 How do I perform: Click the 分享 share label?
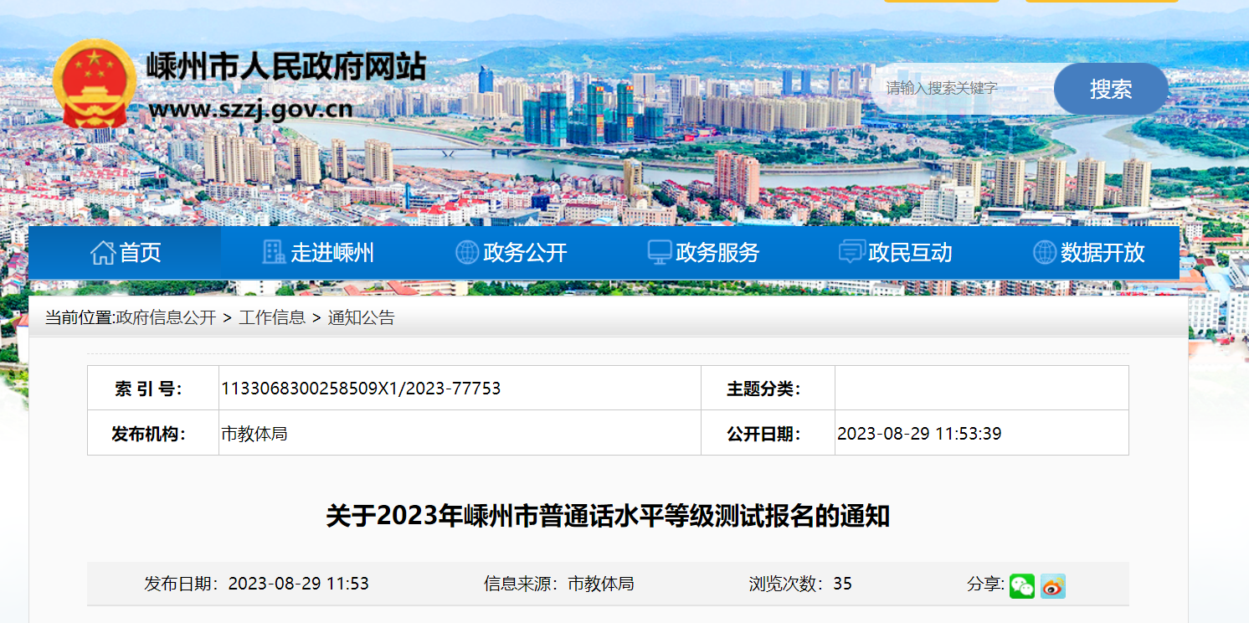(x=985, y=584)
